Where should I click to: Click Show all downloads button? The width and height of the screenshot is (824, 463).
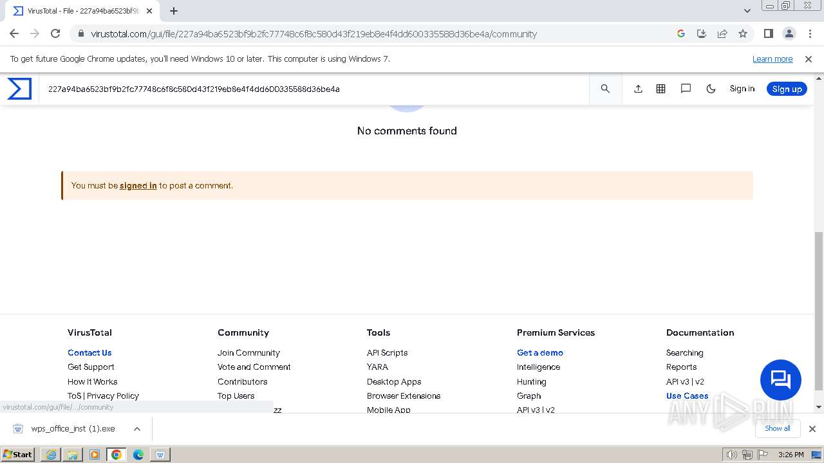point(777,428)
